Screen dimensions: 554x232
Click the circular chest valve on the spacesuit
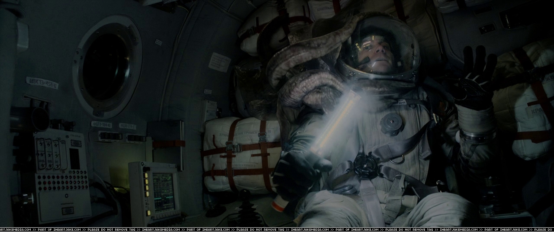pyautogui.click(x=392, y=124)
